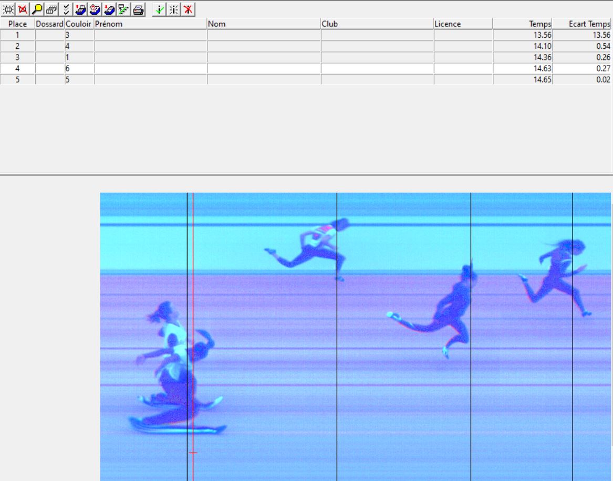Print results with the printer icon
The image size is (613, 481).
(x=138, y=9)
